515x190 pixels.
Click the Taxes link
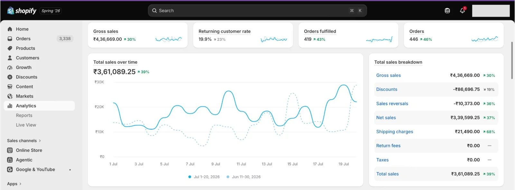coord(382,160)
